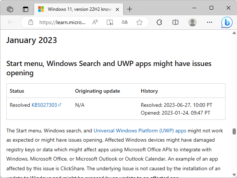
Task: Open the Workspaces icon
Action: tap(10, 9)
